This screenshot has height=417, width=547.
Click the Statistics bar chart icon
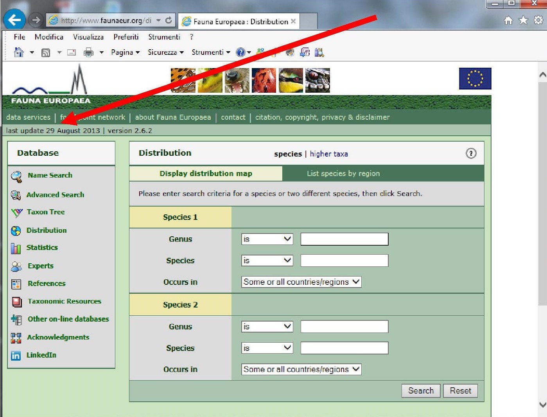(16, 248)
